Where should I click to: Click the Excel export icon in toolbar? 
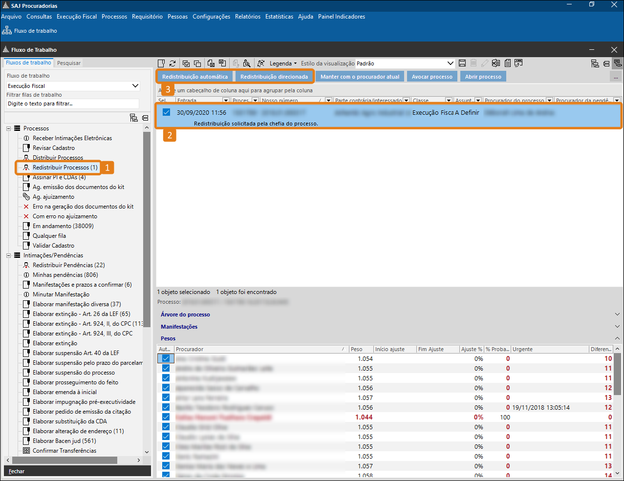[496, 63]
